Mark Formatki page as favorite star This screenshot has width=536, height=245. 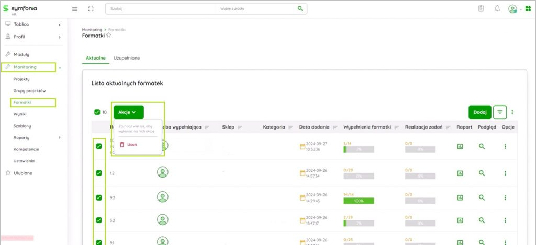(x=109, y=36)
